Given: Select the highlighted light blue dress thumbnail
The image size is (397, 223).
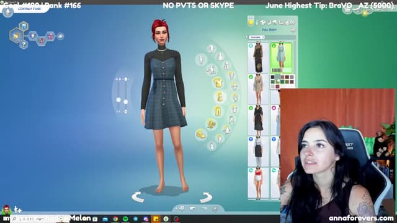Looking at the screenshot, I should point(281,58).
